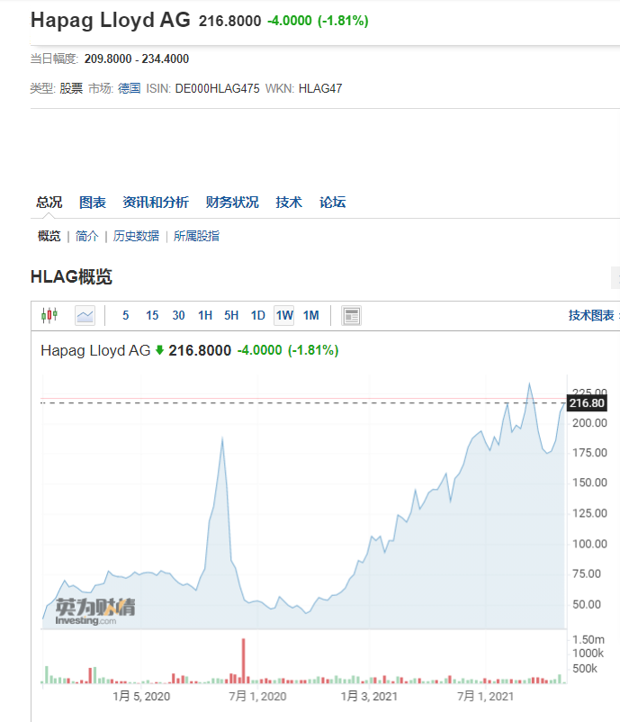Switch to the 图表 tab

[x=93, y=203]
